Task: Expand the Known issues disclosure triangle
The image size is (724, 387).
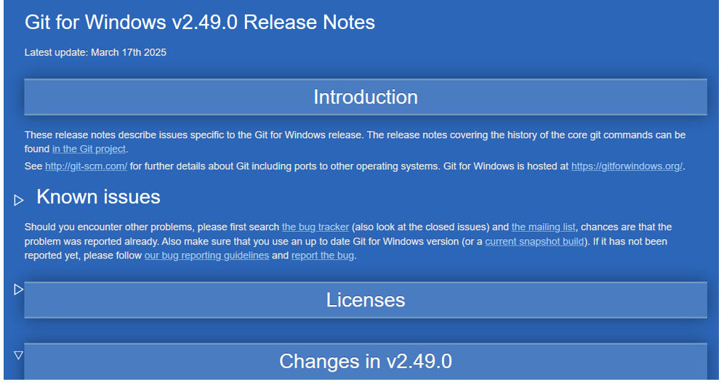Action: pos(18,200)
